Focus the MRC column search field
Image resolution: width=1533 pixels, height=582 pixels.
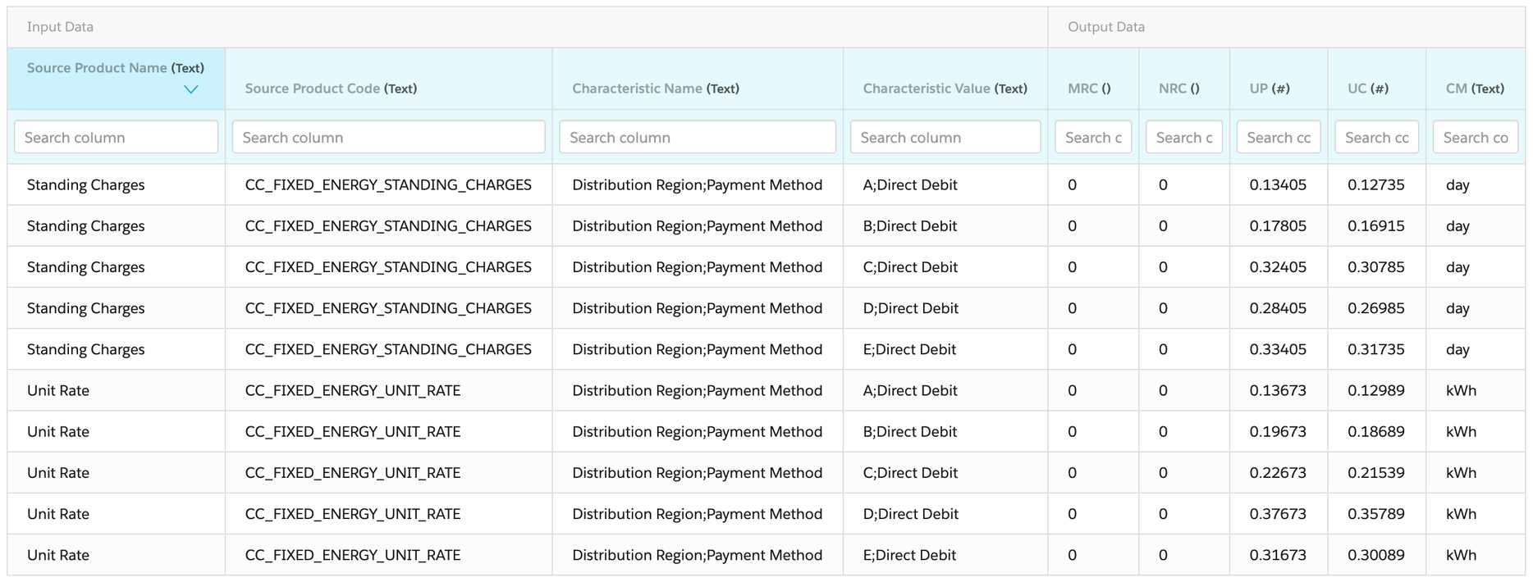[x=1093, y=137]
